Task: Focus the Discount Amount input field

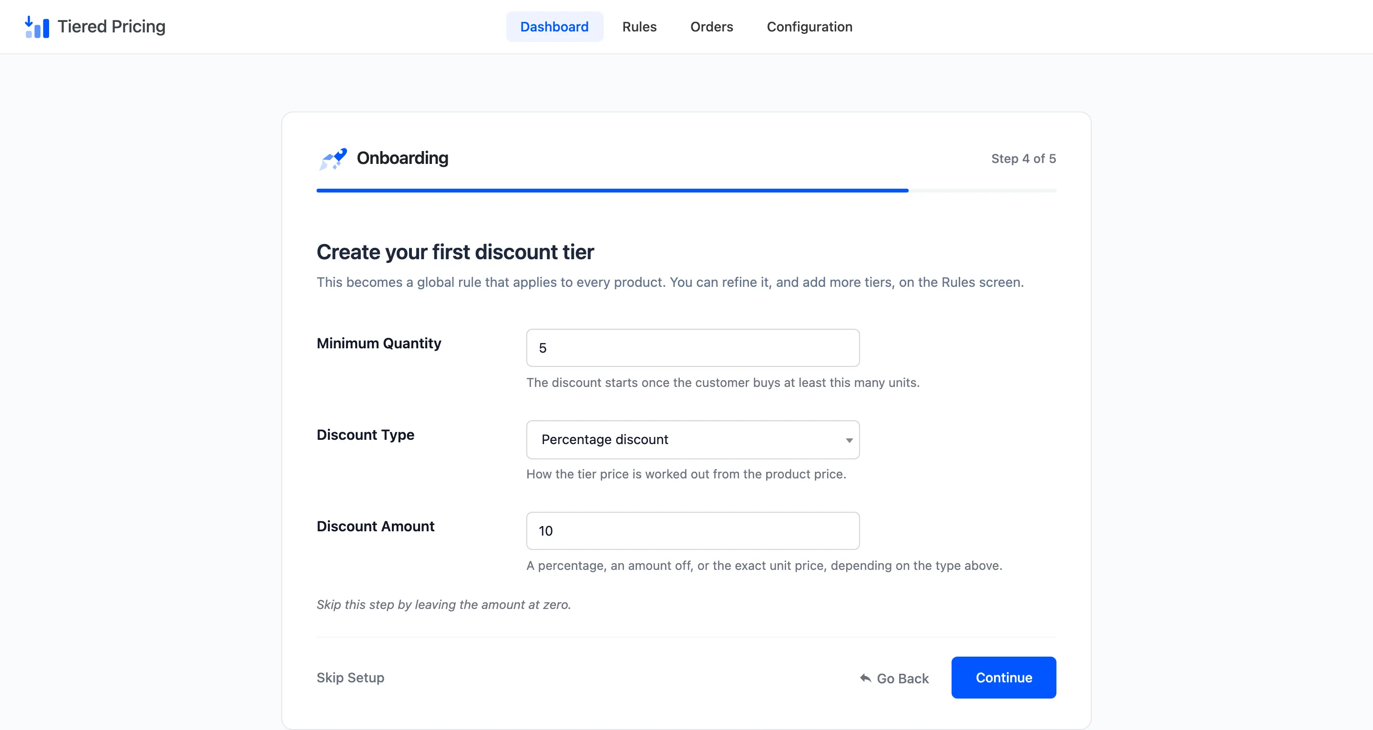Action: click(693, 531)
